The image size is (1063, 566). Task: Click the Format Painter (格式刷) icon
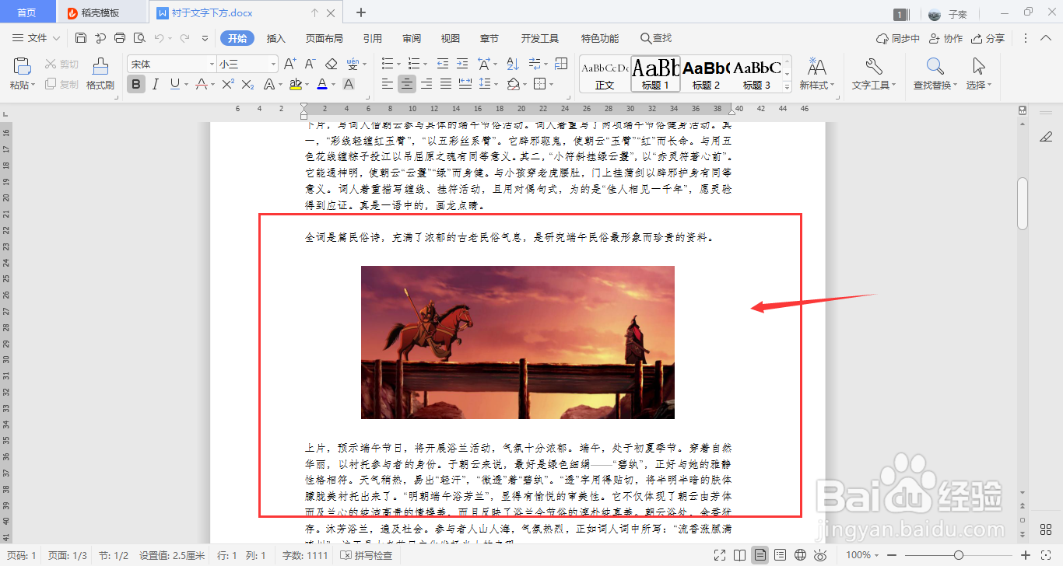click(x=100, y=67)
